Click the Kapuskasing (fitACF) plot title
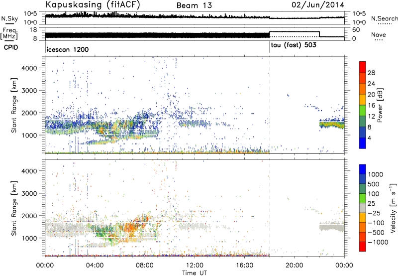The height and width of the screenshot is (276, 398). point(93,4)
